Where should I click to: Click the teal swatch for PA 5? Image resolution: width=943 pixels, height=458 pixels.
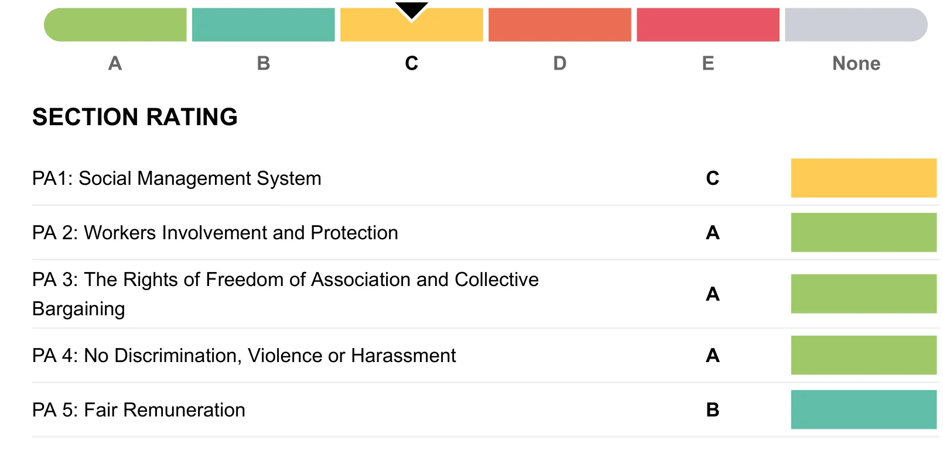tap(863, 409)
